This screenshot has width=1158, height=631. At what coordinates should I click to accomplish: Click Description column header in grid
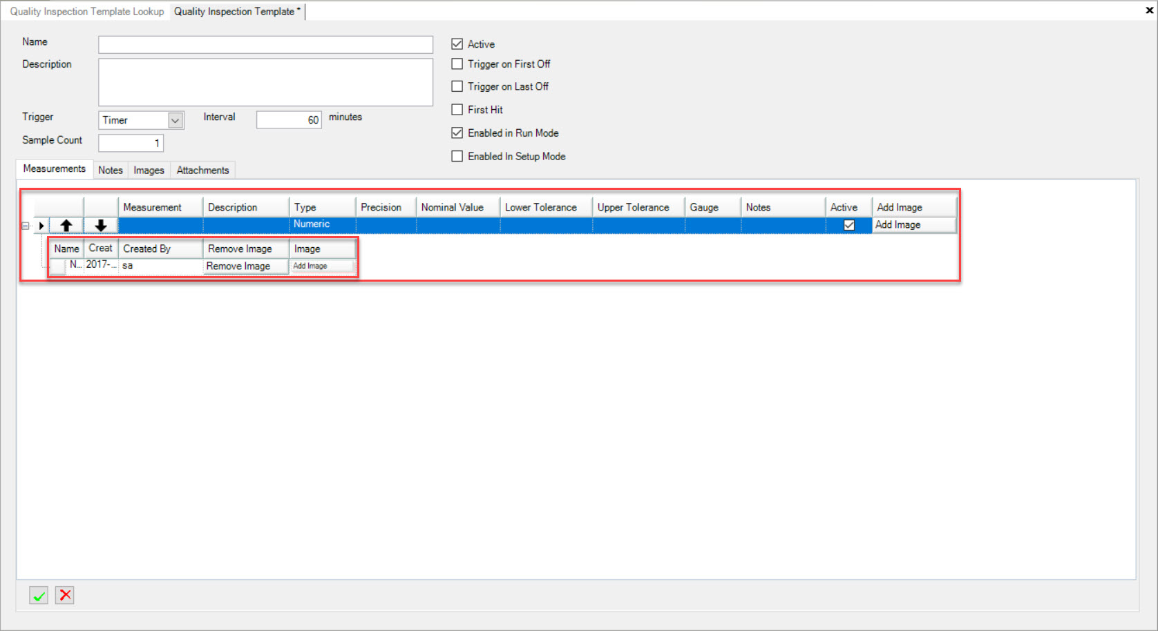point(246,207)
